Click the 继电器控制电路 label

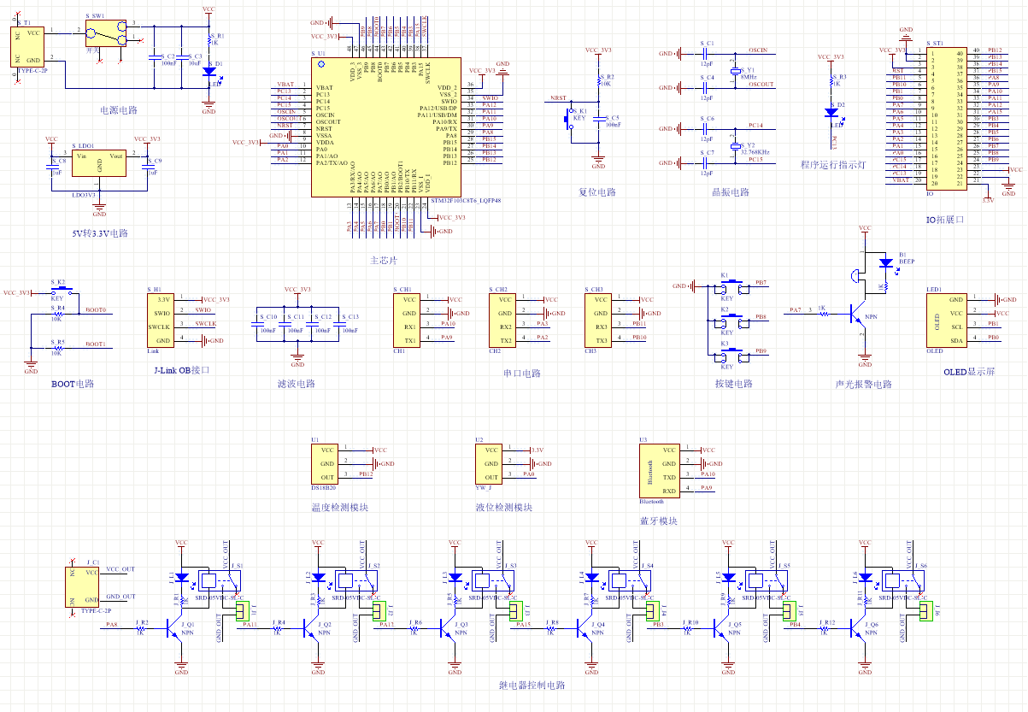pyautogui.click(x=532, y=685)
